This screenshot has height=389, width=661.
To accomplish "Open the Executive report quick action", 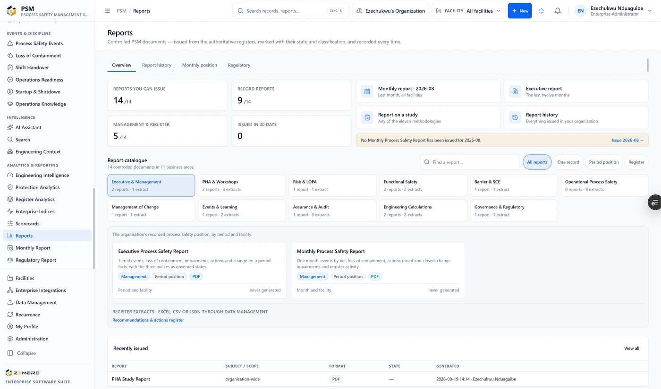I will [x=576, y=91].
